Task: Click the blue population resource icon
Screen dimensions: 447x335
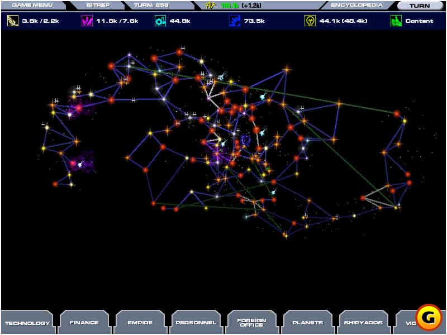Action: 235,21
